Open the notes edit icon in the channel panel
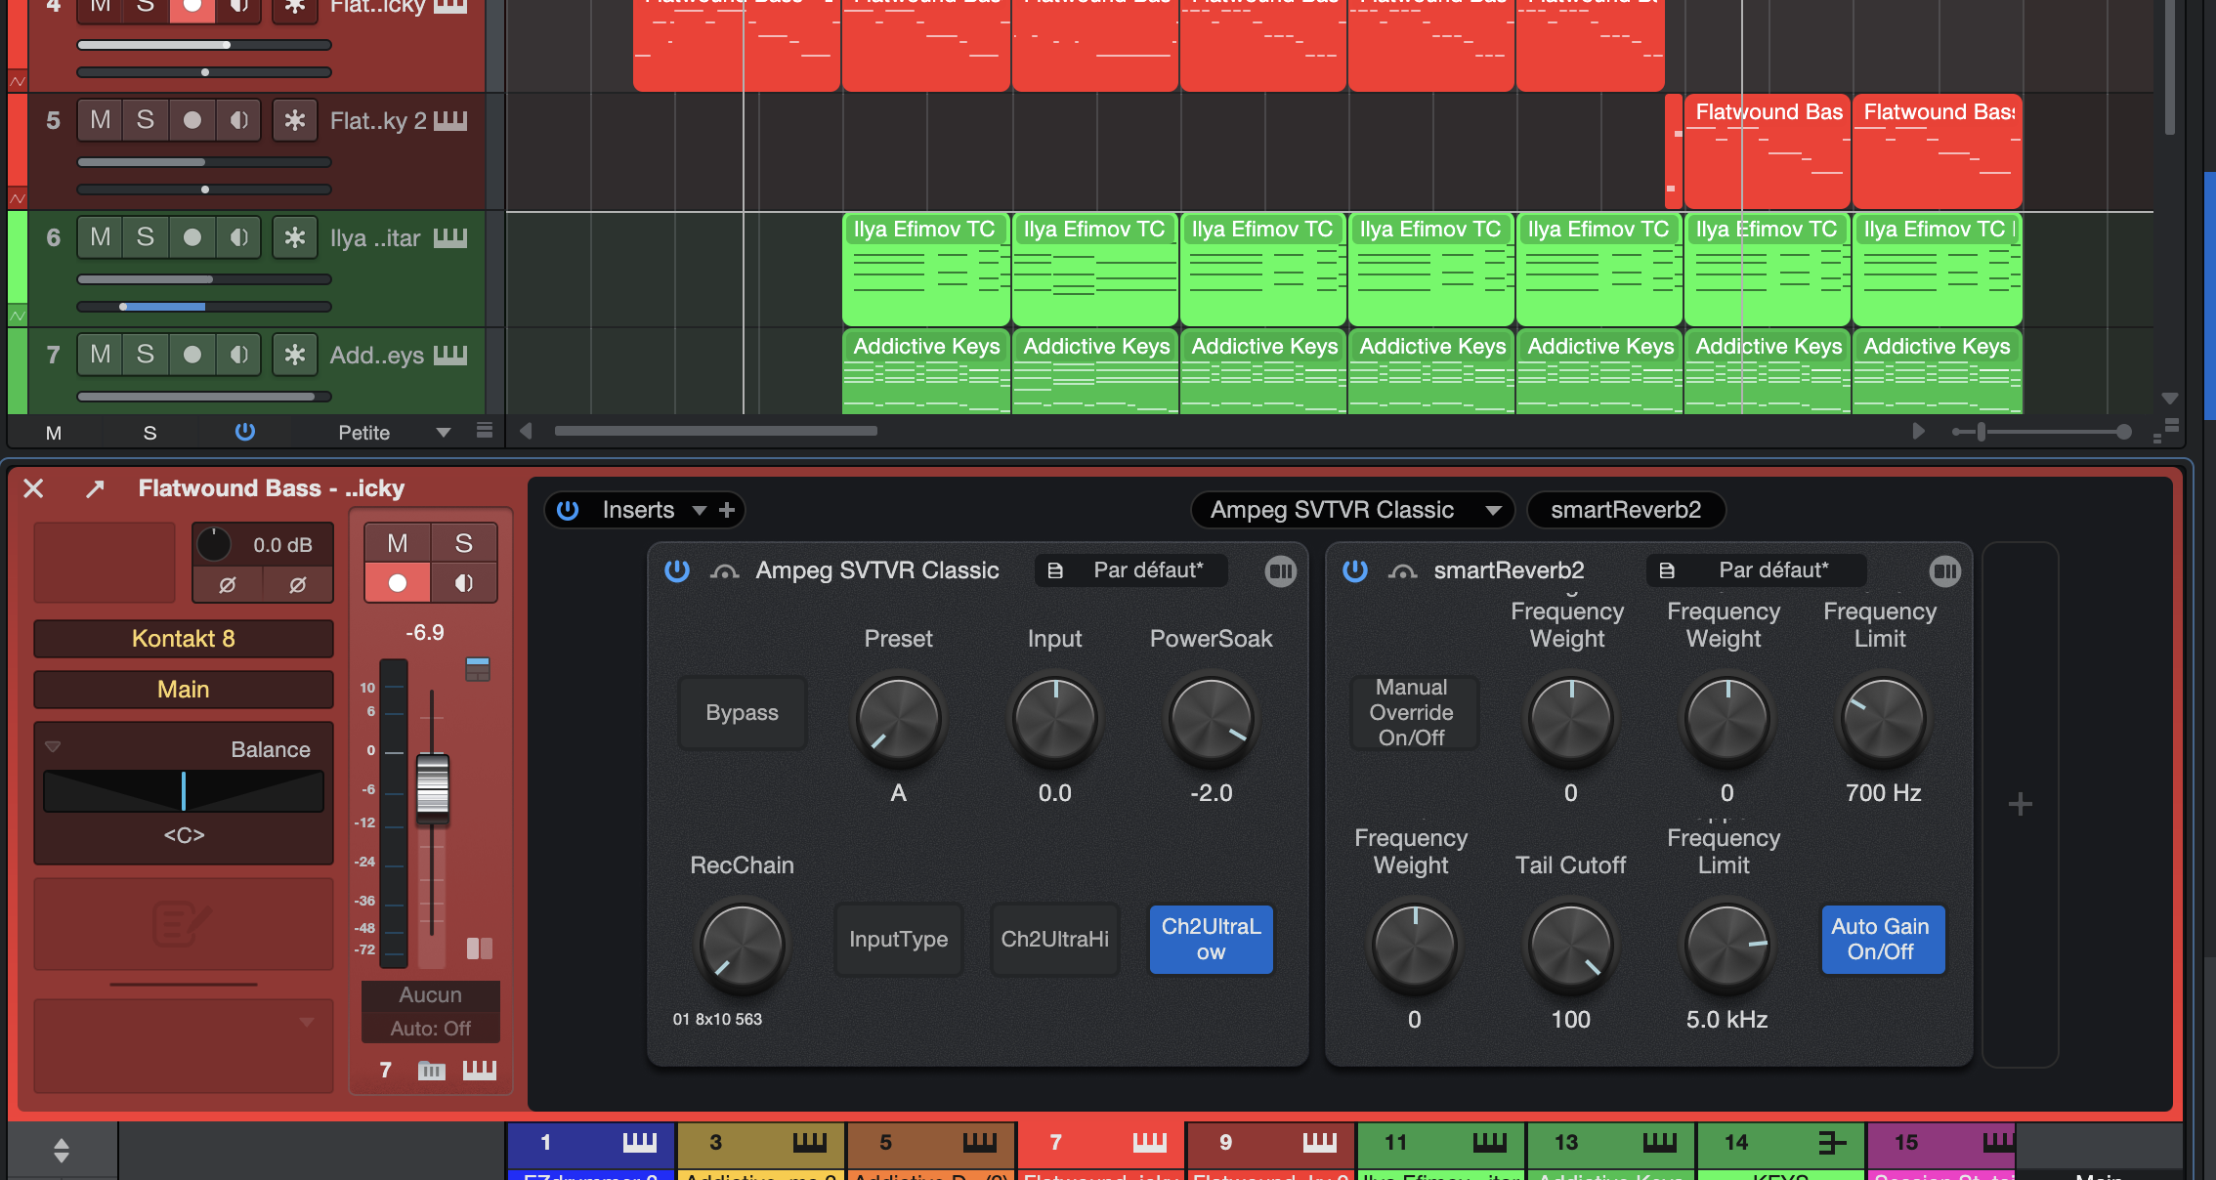Screen dimensions: 2216x1180 pos(183,924)
